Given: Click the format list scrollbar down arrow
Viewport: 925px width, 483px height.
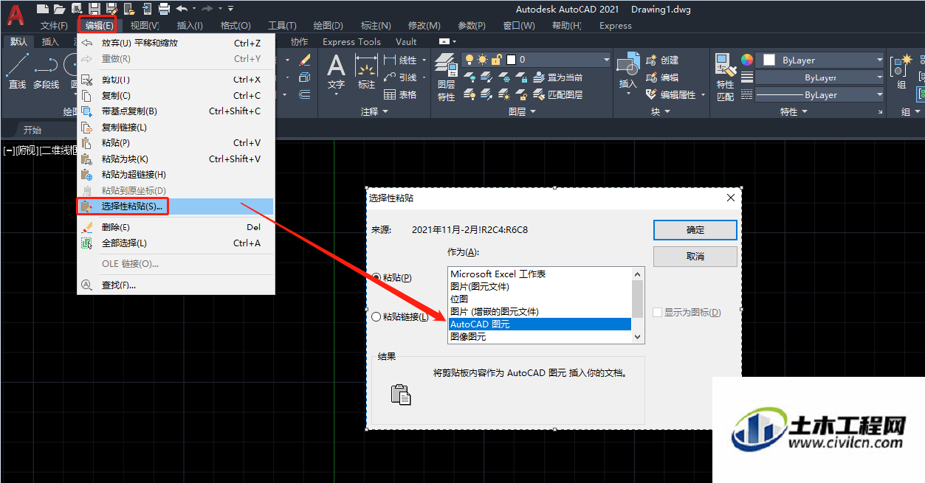Looking at the screenshot, I should tap(638, 337).
